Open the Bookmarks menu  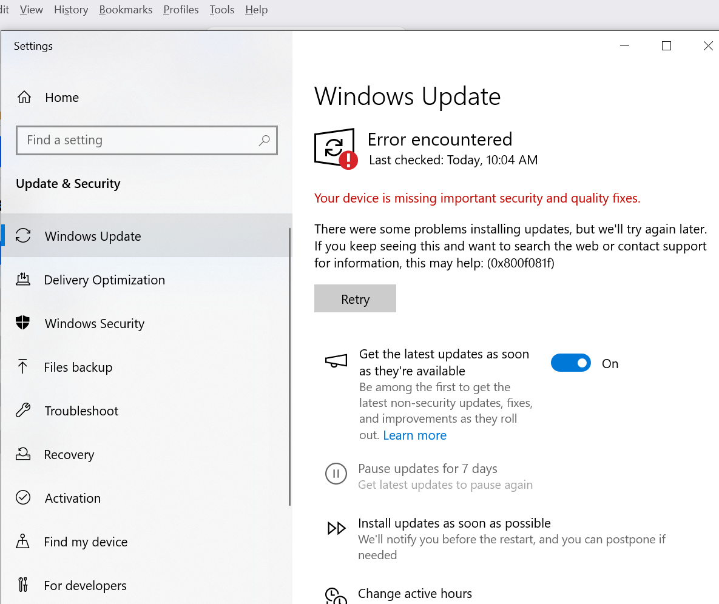tap(126, 10)
